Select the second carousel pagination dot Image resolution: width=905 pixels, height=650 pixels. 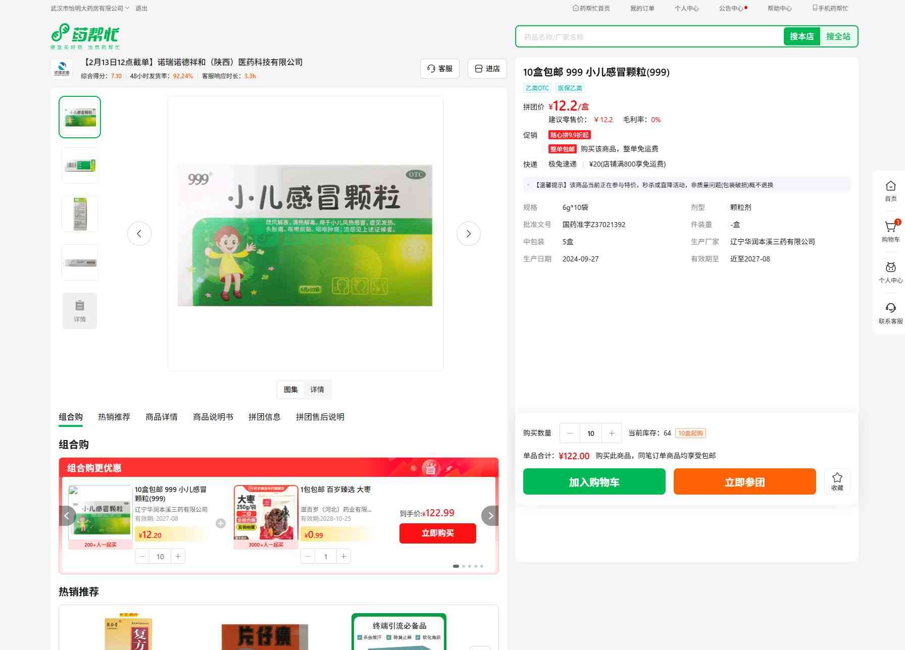pyautogui.click(x=464, y=566)
